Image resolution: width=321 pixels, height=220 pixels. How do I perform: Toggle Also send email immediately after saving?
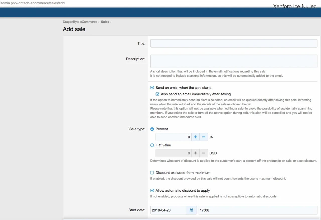point(157,94)
